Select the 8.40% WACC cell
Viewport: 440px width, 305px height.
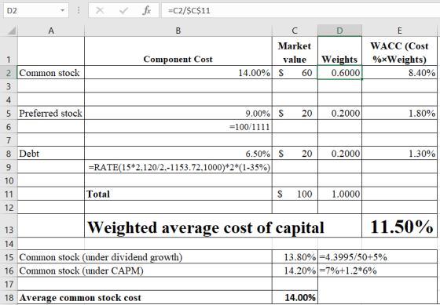[400, 73]
